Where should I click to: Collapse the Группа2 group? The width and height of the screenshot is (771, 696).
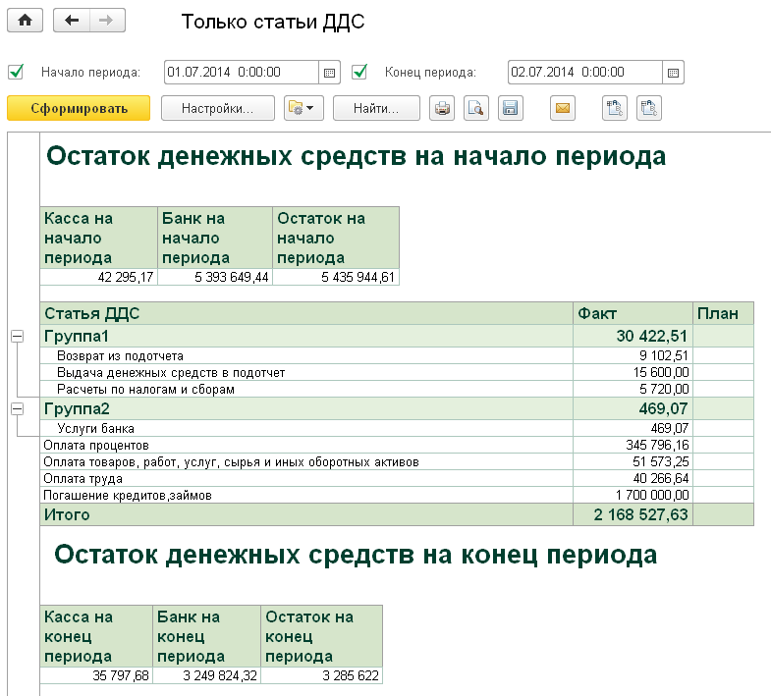click(x=18, y=409)
